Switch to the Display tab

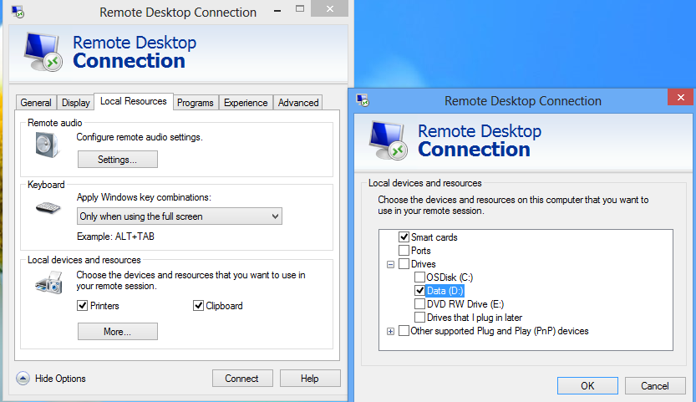pyautogui.click(x=75, y=103)
